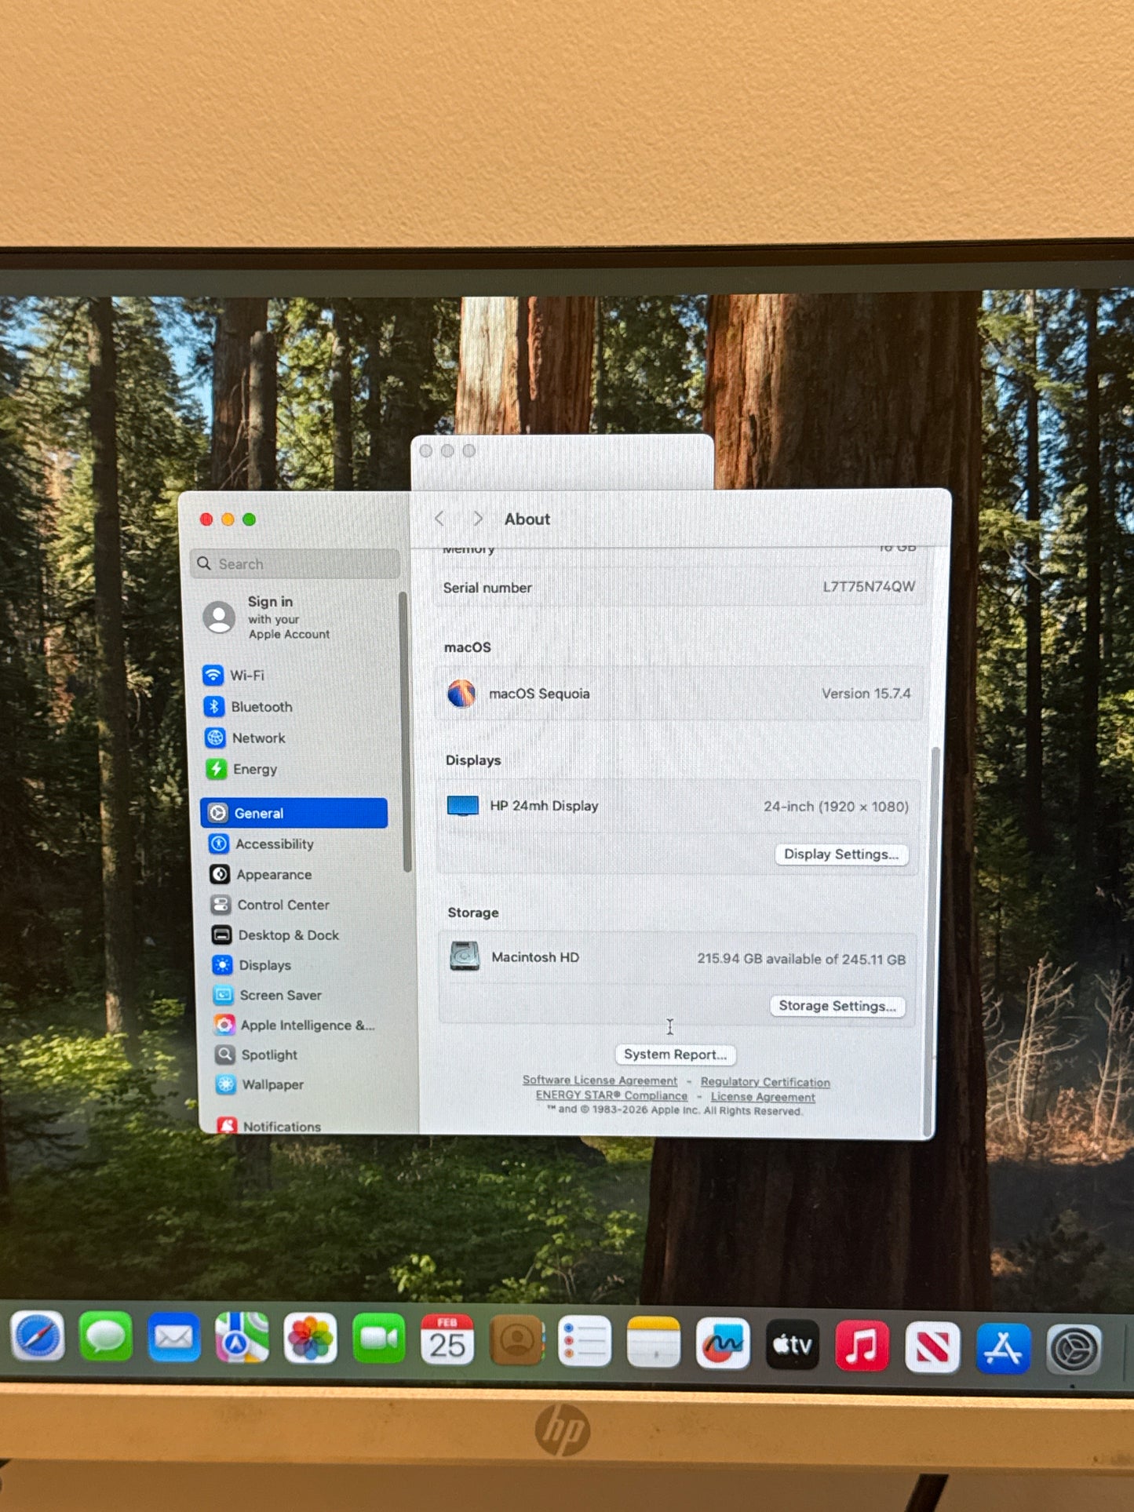Go back with the left chevron
The height and width of the screenshot is (1512, 1134).
point(439,519)
